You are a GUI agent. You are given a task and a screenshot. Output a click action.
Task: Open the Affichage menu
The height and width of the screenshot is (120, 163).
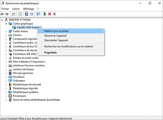coord(29,9)
